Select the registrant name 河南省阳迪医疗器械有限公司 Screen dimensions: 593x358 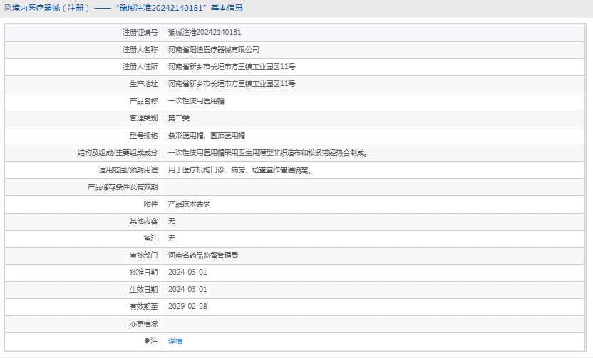tap(214, 50)
